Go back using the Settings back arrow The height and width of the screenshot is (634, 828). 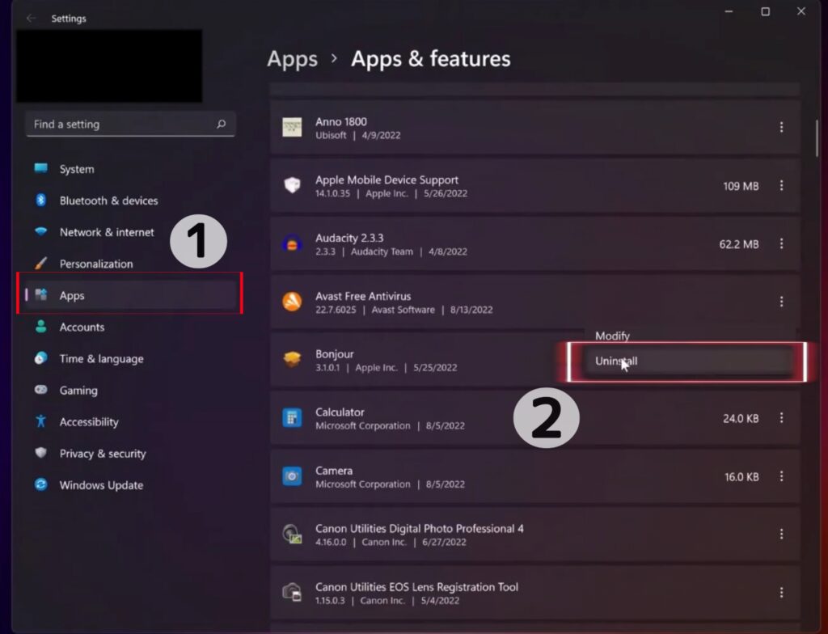click(31, 19)
